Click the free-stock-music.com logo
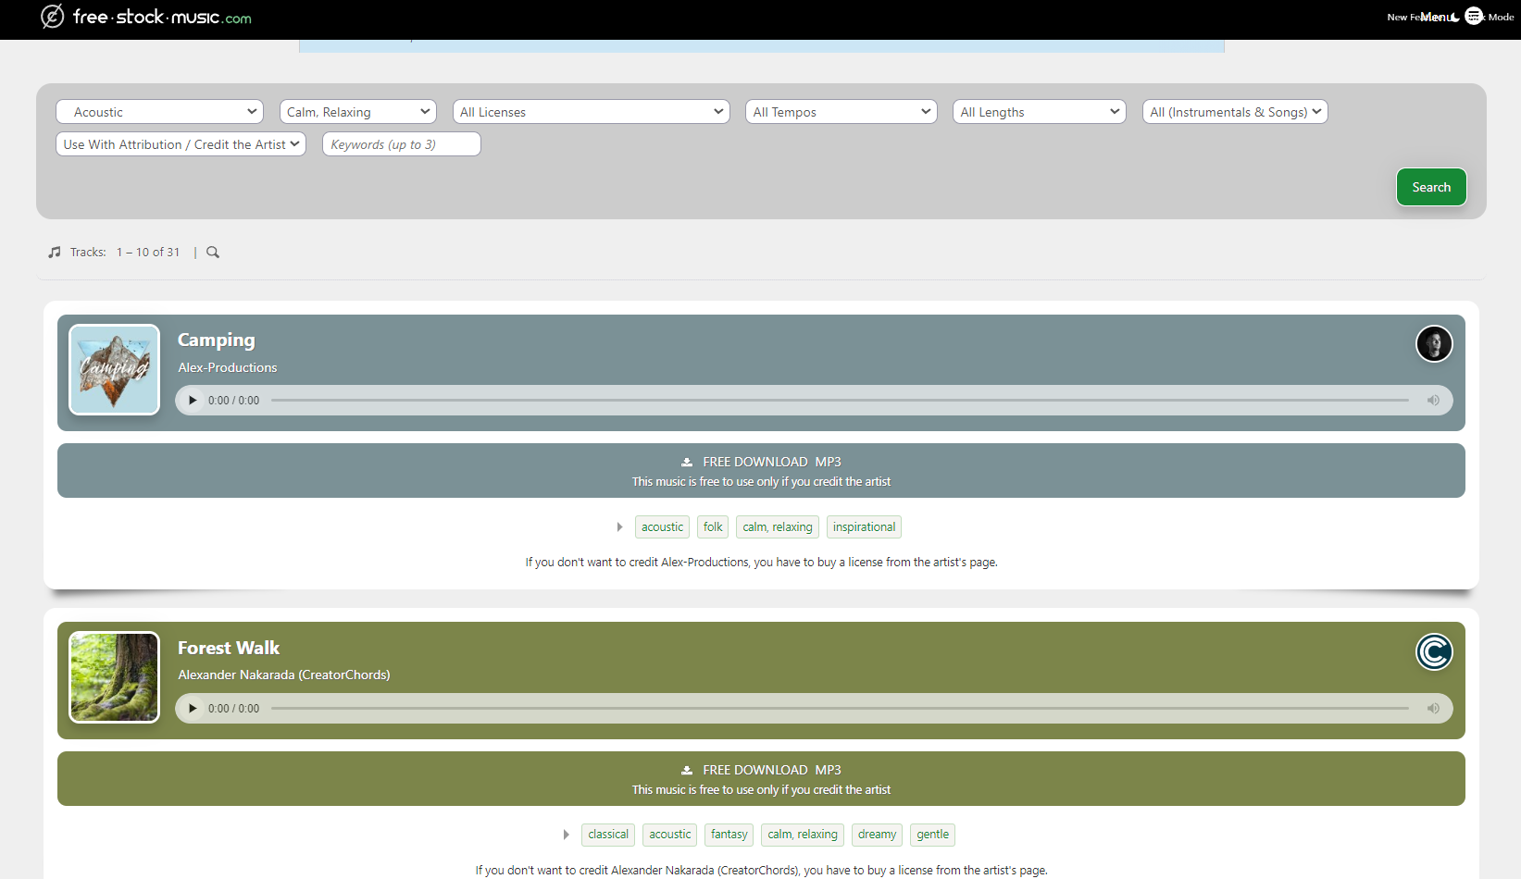The width and height of the screenshot is (1521, 879). tap(146, 17)
